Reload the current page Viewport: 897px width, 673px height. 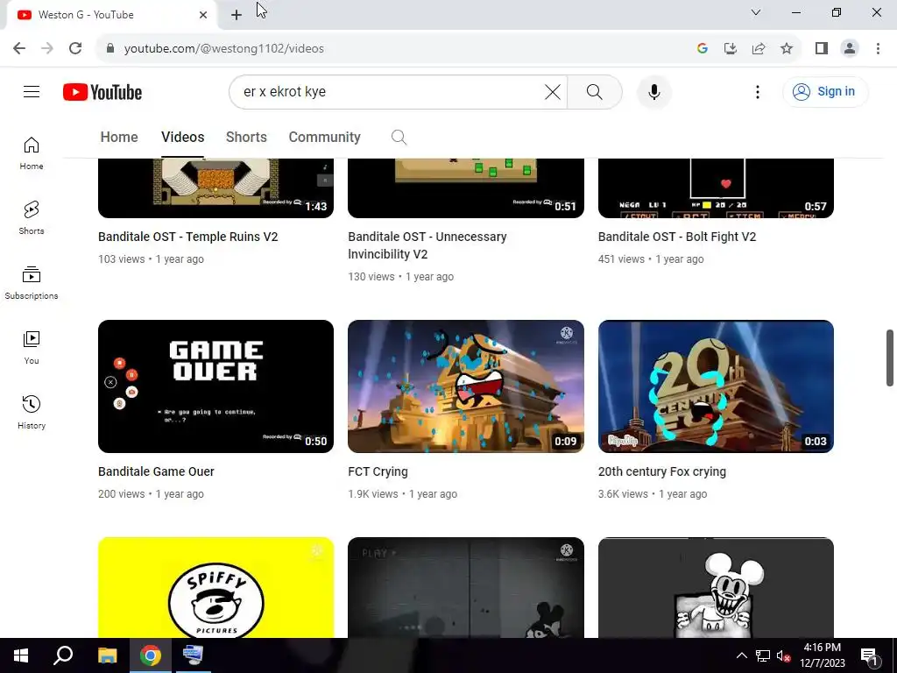[x=75, y=48]
